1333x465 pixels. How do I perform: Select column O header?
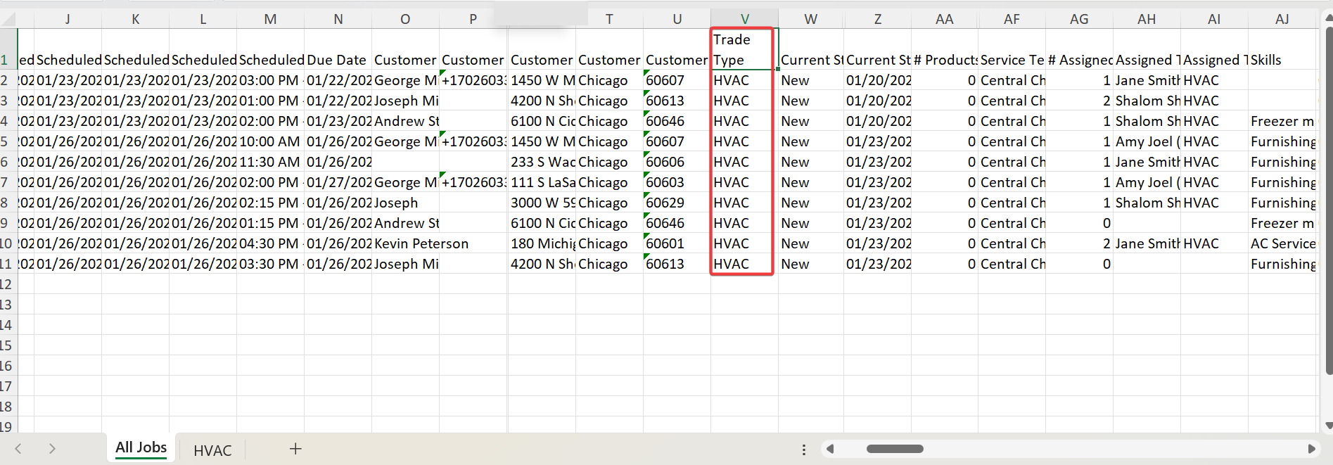(405, 19)
